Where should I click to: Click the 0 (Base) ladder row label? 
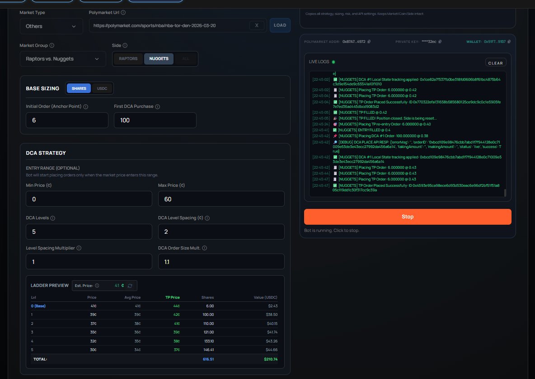coord(38,306)
